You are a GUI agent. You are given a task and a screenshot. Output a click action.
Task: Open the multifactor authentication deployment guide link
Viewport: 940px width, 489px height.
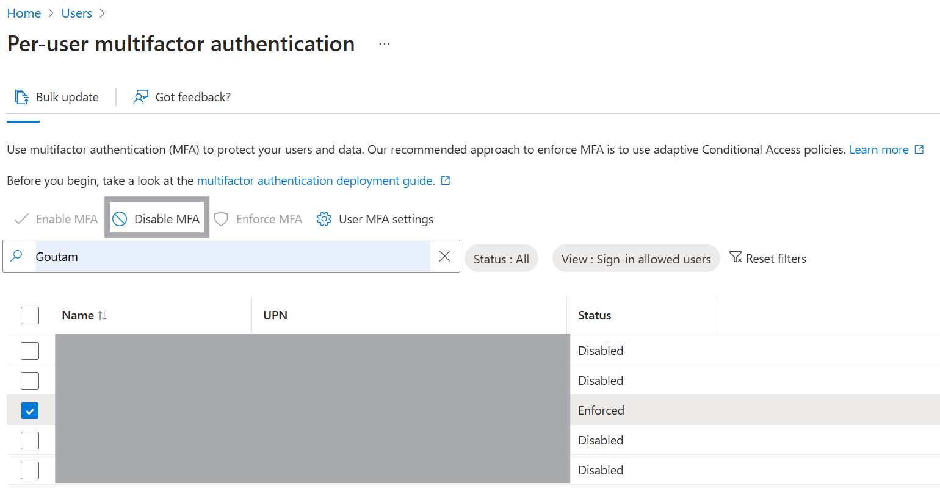[x=316, y=180]
